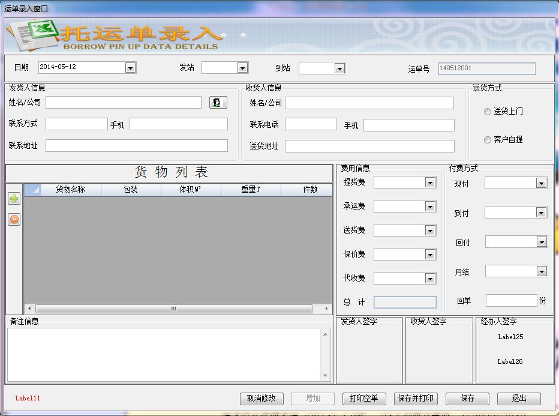Click the goods list scroll-left arrow
This screenshot has width=559, height=416.
point(29,309)
